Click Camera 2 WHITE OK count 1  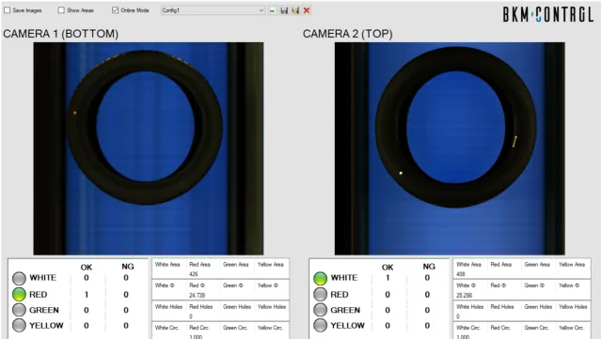[388, 278]
